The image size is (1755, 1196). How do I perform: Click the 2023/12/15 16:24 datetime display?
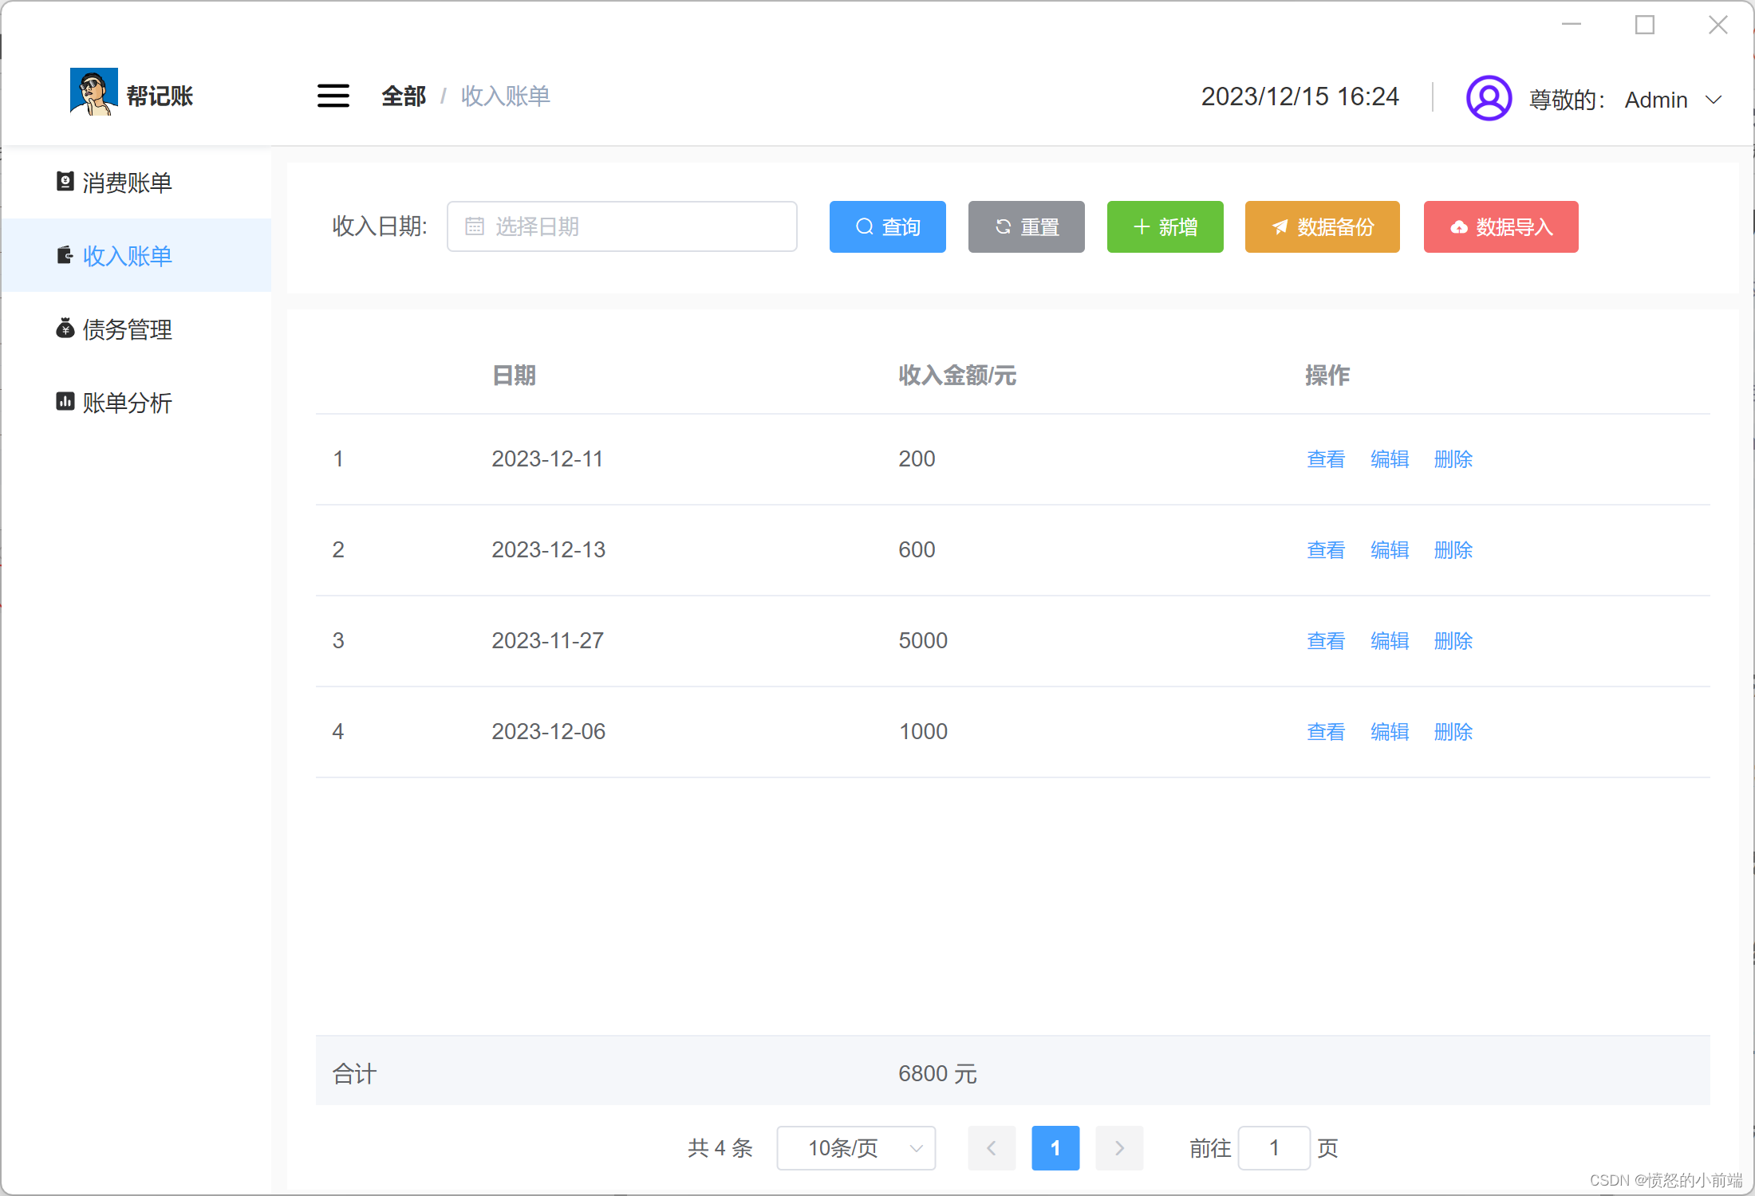pos(1300,96)
